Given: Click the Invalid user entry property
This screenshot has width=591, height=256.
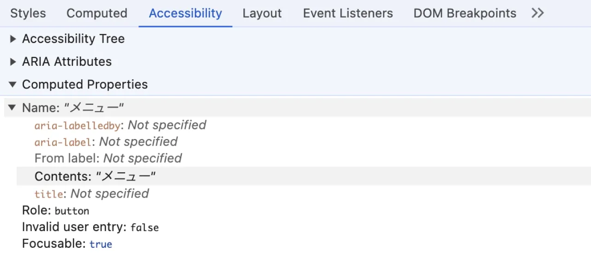Looking at the screenshot, I should click(90, 227).
